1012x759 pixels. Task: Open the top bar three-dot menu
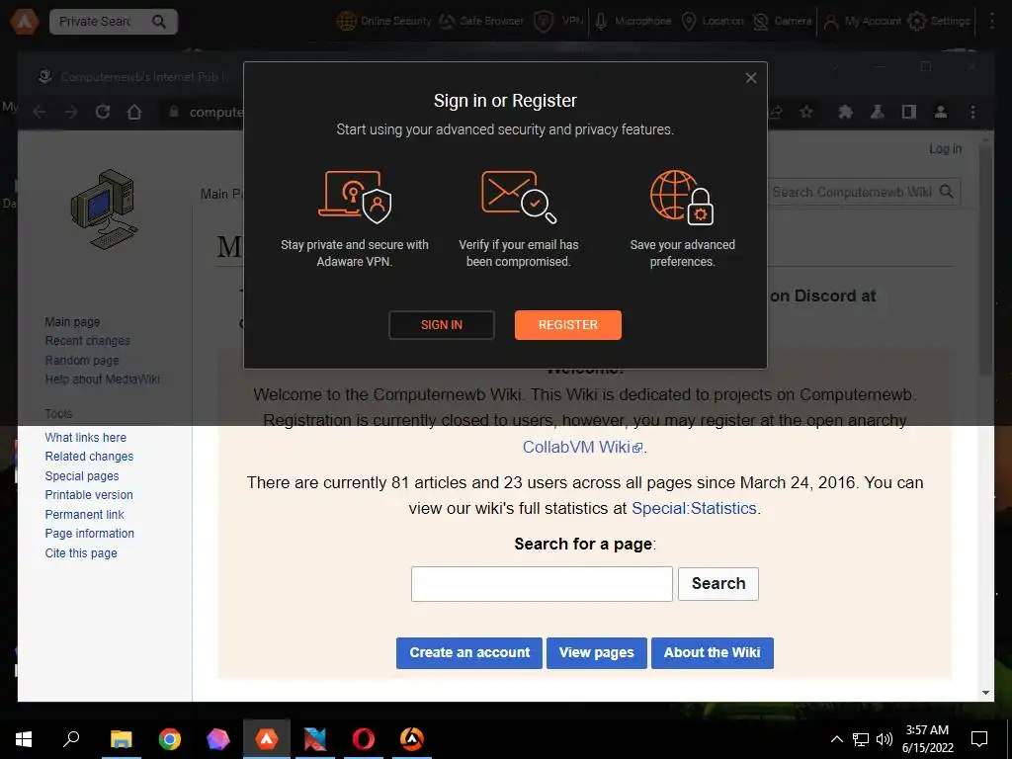tap(992, 22)
